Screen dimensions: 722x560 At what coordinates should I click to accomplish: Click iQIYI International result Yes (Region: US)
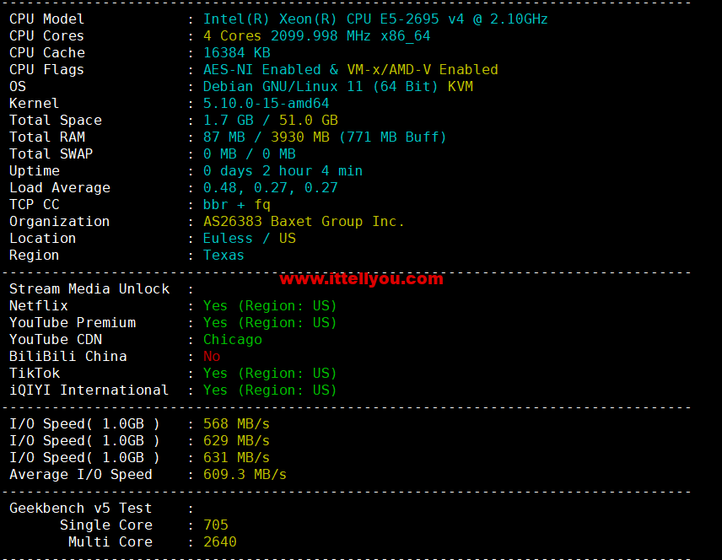click(270, 390)
